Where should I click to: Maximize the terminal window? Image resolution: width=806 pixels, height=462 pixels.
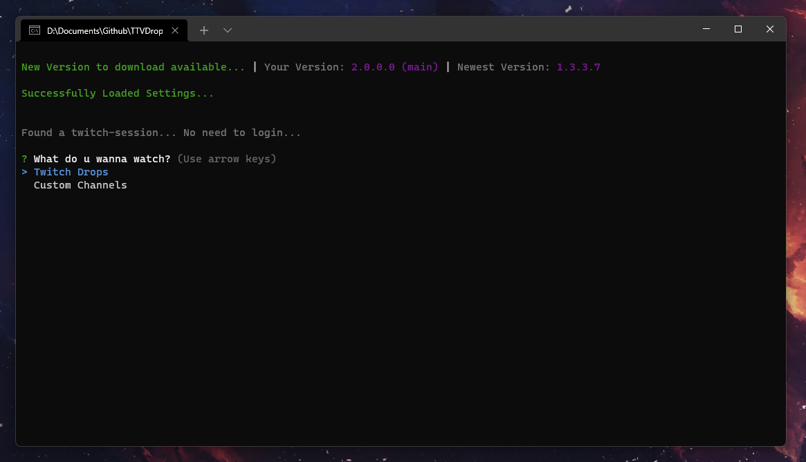pos(738,29)
